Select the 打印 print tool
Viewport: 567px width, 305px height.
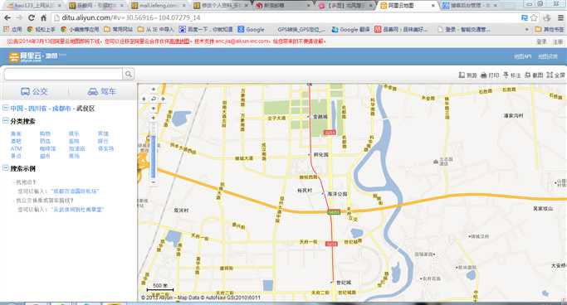(490, 75)
